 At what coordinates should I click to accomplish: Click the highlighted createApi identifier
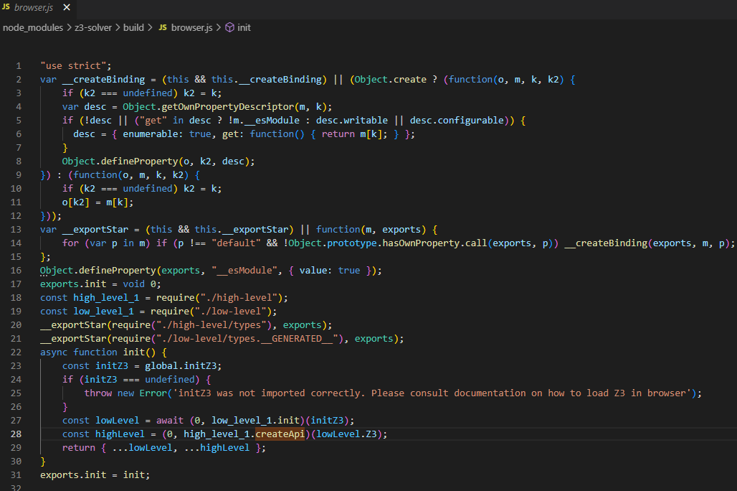tap(280, 434)
